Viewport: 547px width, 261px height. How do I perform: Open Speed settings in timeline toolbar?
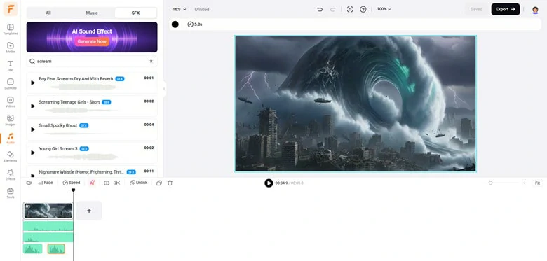tap(71, 183)
